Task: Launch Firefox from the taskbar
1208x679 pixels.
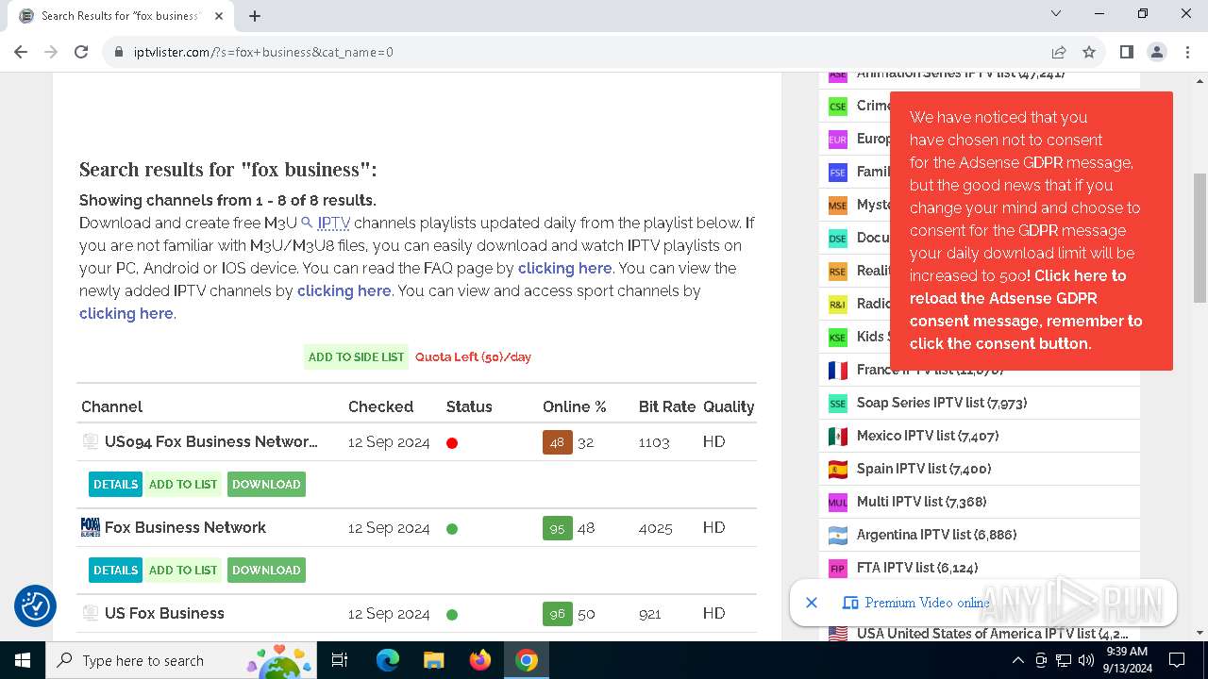Action: pos(480,660)
